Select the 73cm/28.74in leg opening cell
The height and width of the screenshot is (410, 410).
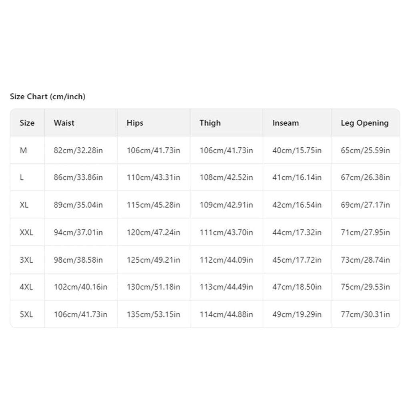click(365, 259)
